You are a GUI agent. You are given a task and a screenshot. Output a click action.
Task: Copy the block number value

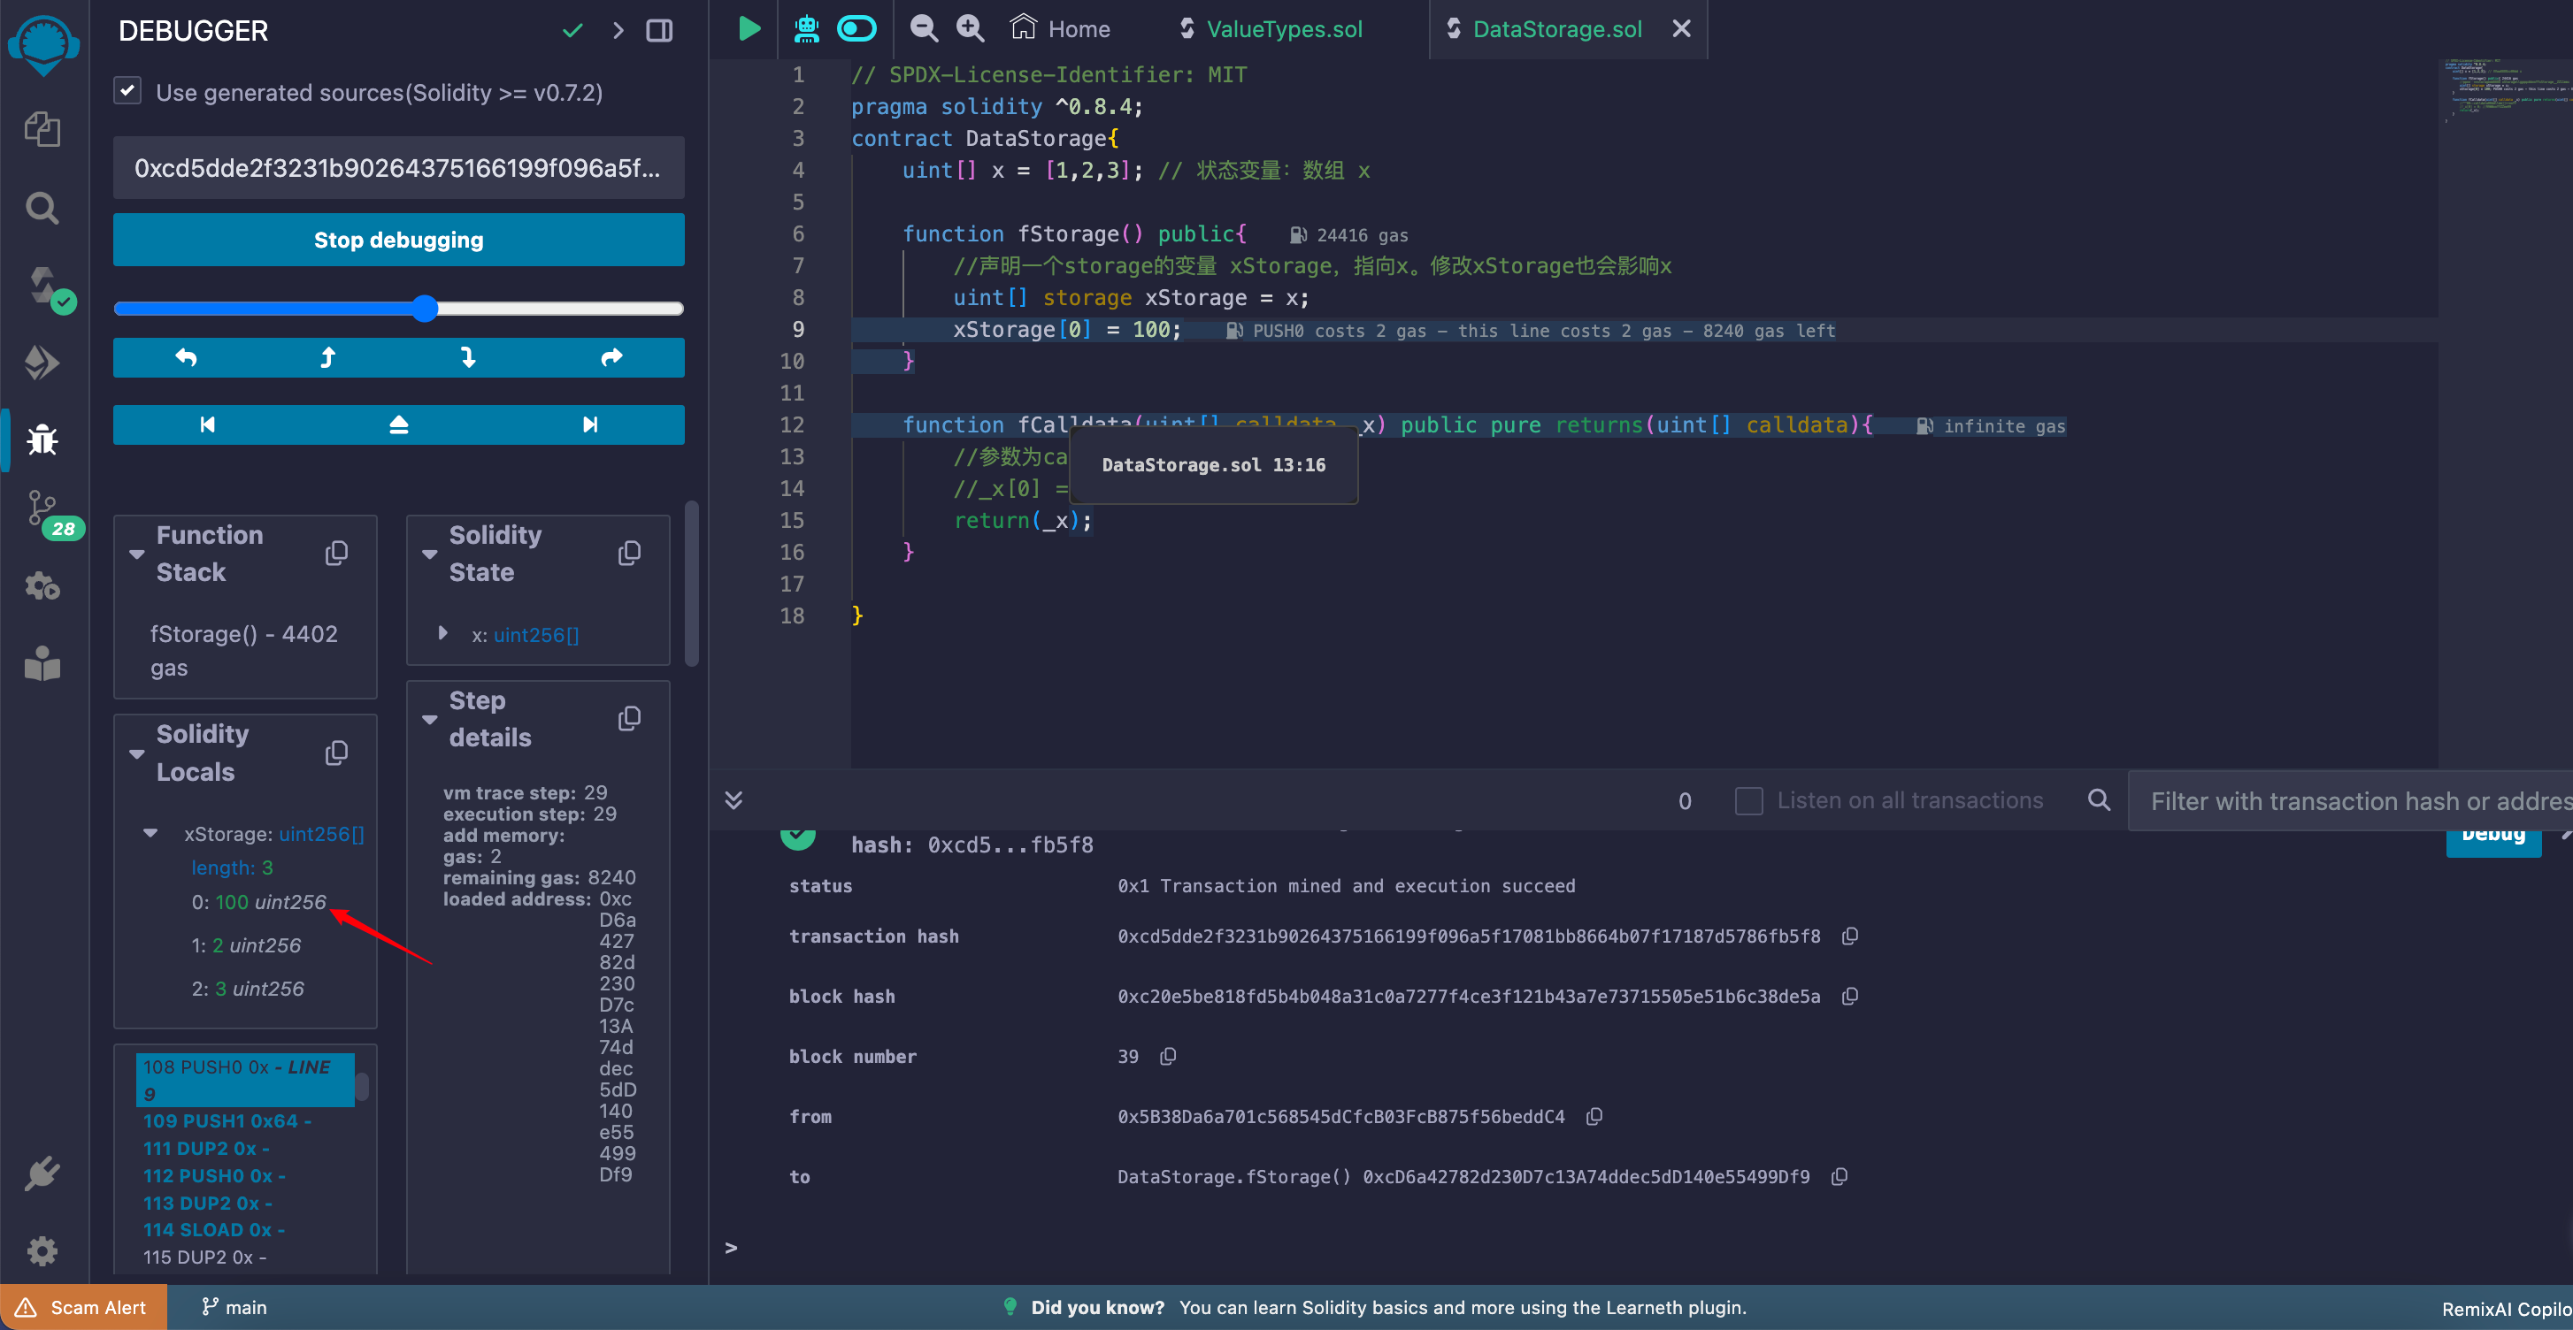[x=1168, y=1055]
